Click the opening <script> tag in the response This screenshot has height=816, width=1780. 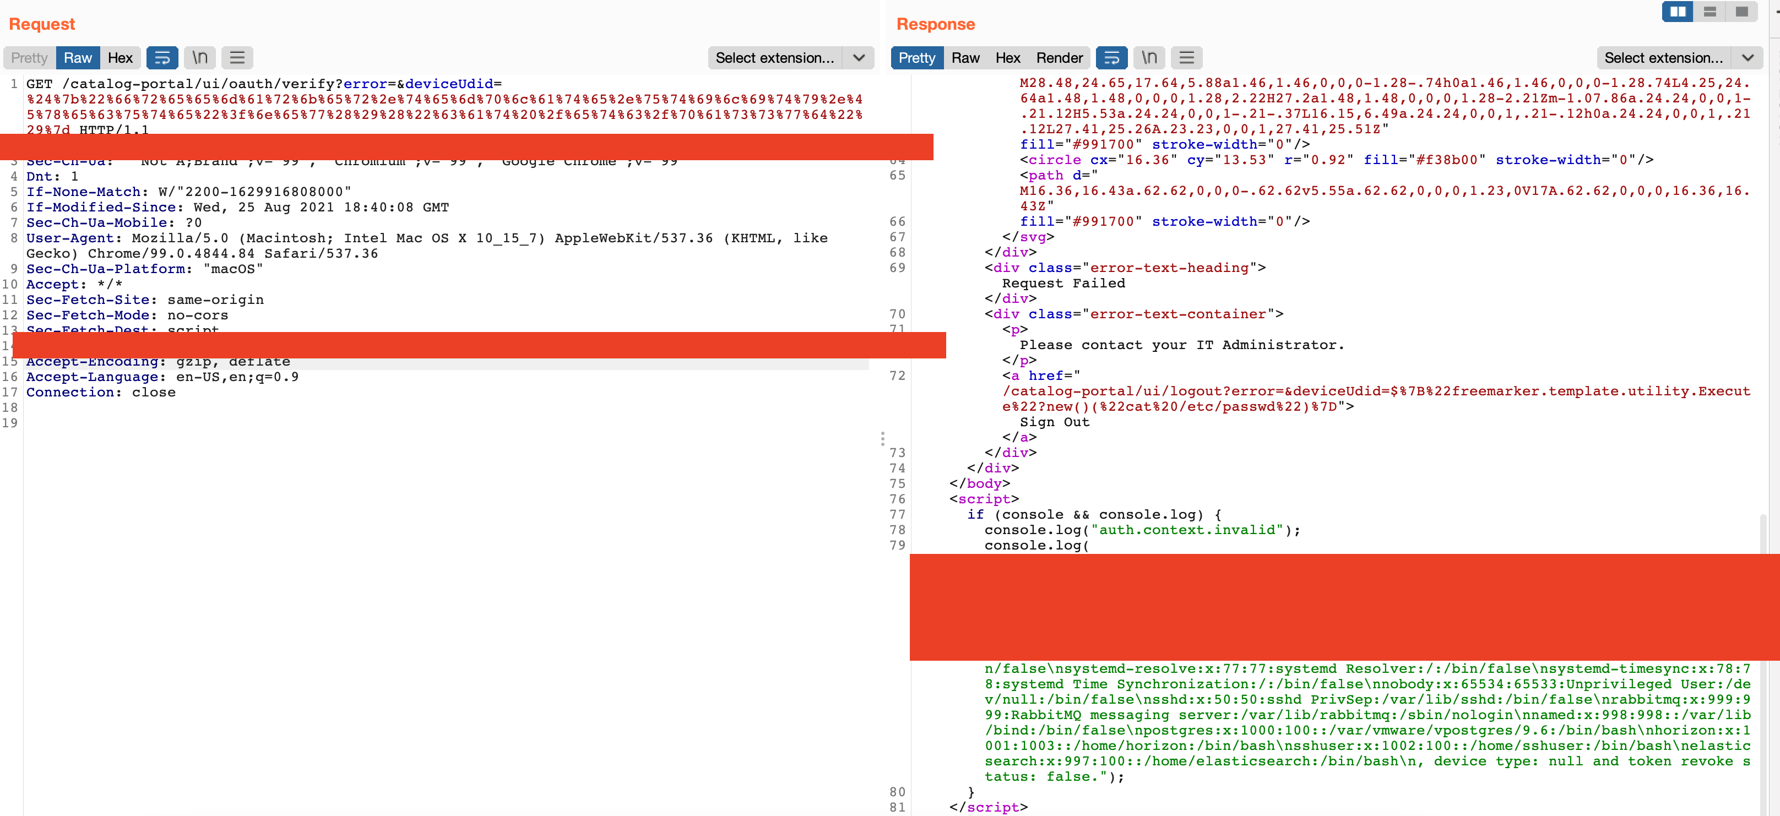tap(984, 499)
